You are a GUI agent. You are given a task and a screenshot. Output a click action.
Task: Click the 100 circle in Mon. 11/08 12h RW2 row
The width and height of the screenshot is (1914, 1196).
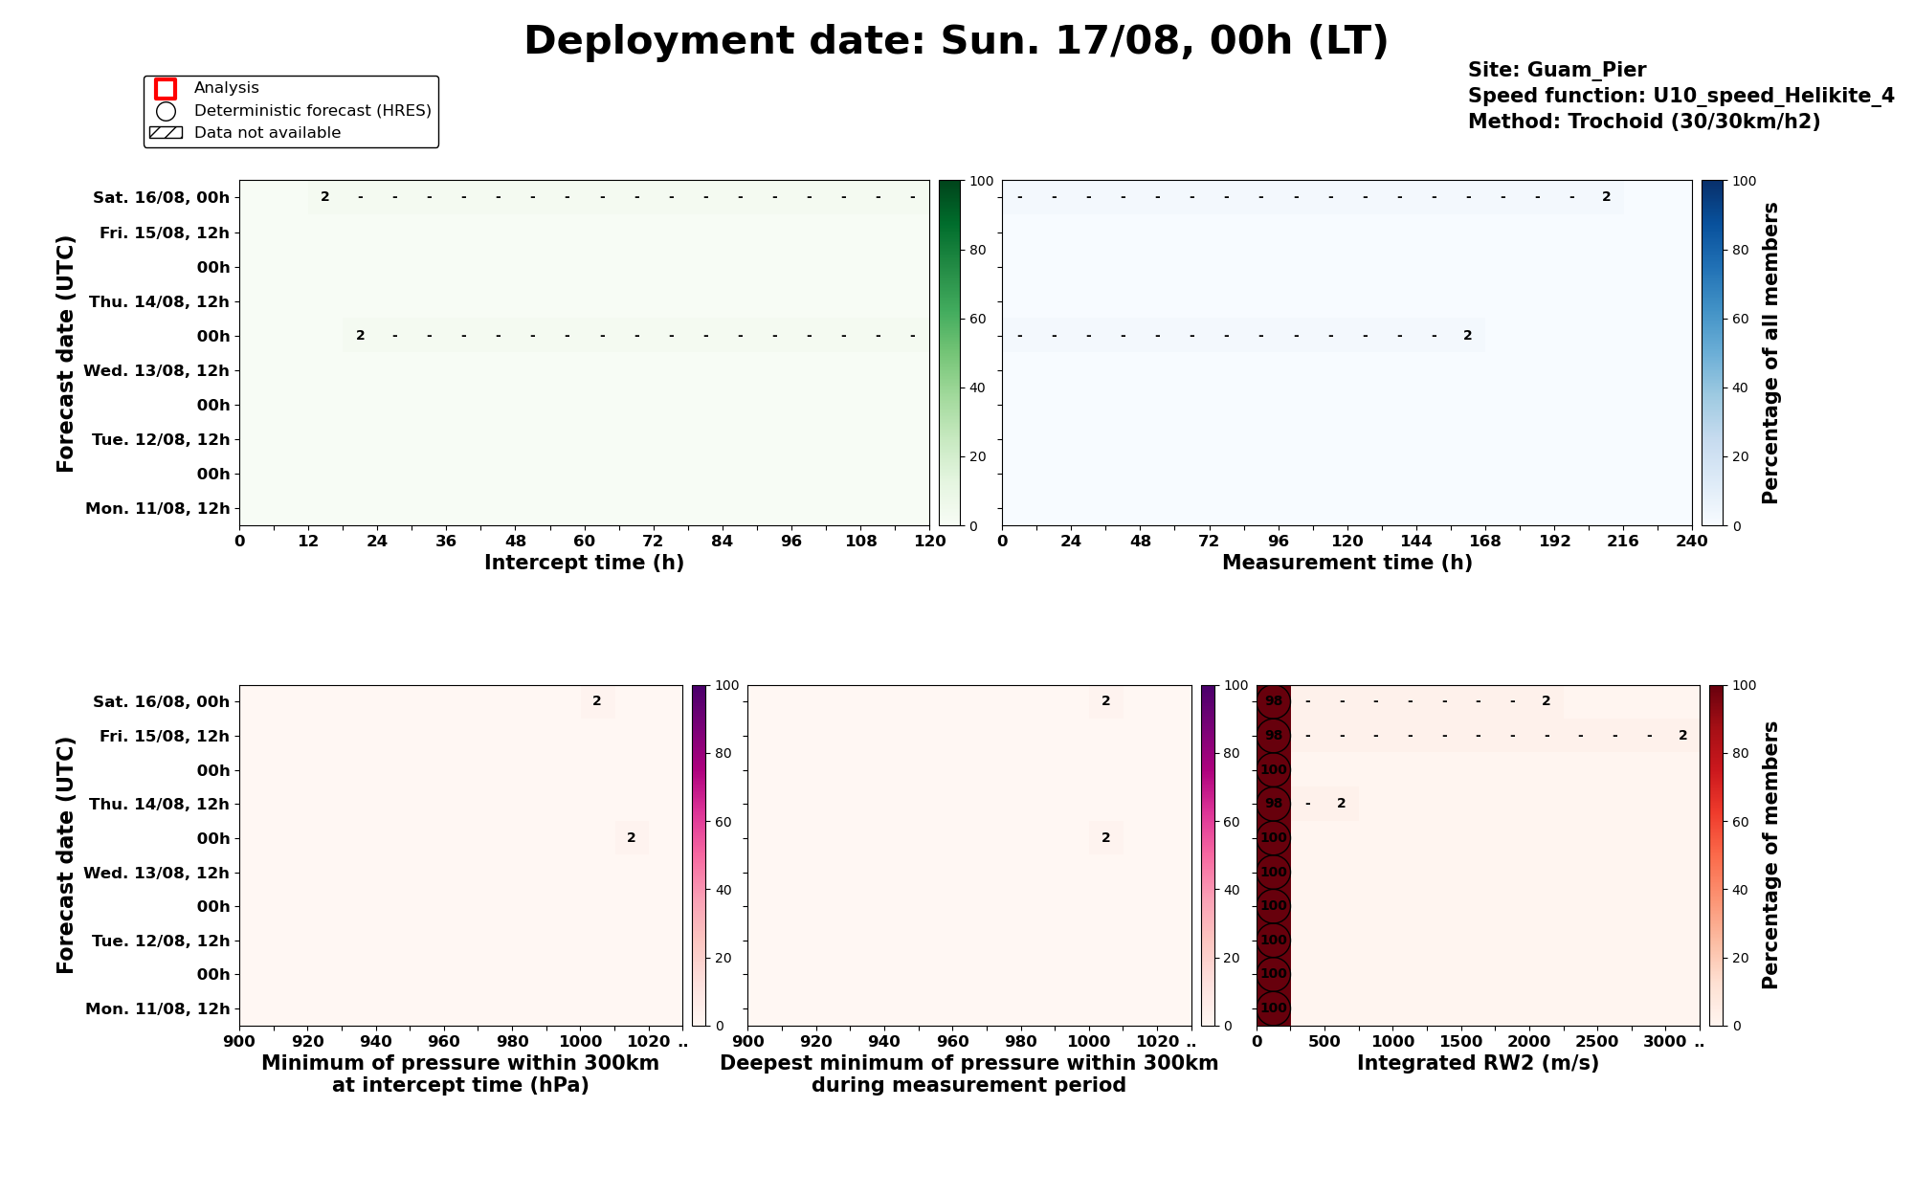1274,1008
